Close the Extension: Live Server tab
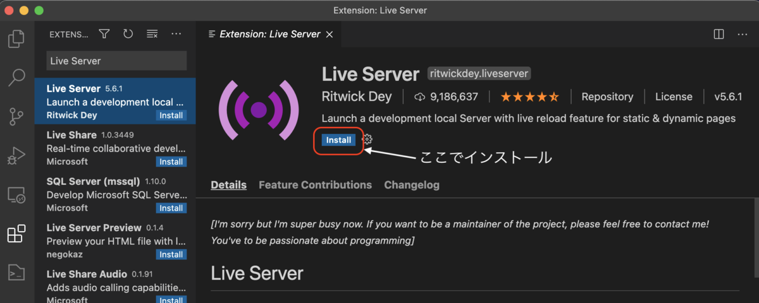Screen dimensions: 759x303 click(329, 35)
